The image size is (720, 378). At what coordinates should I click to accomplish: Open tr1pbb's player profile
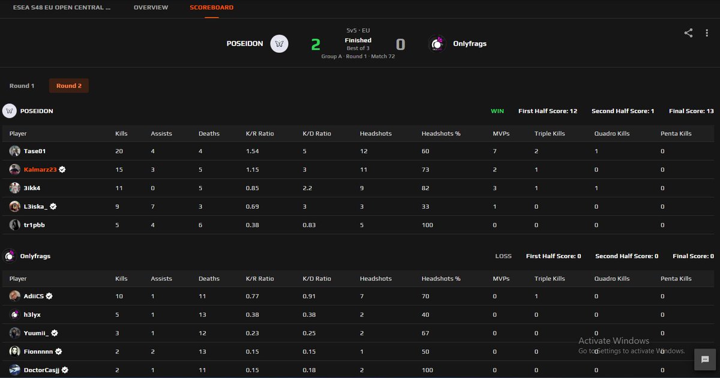point(34,225)
